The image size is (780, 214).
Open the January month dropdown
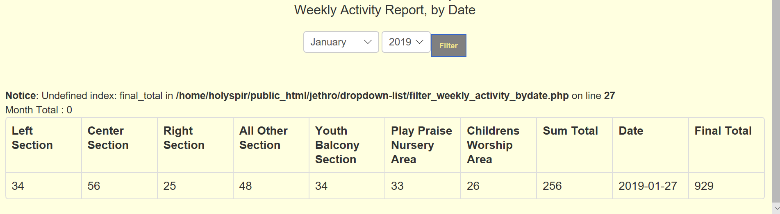click(341, 42)
